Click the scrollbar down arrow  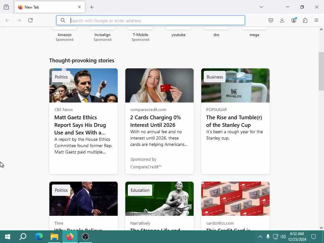click(x=321, y=228)
